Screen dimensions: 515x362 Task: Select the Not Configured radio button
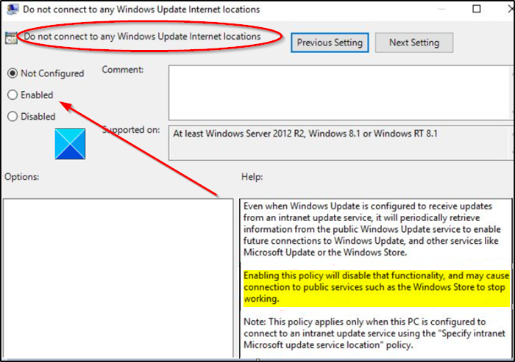pyautogui.click(x=13, y=73)
